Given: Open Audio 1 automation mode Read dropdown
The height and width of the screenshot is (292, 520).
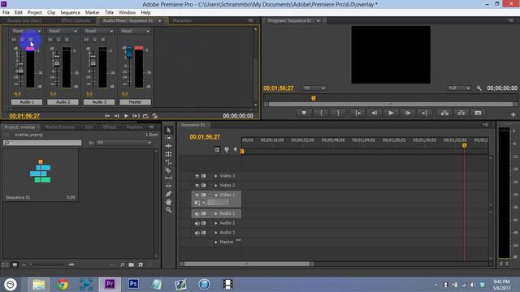Looking at the screenshot, I should click(26, 31).
